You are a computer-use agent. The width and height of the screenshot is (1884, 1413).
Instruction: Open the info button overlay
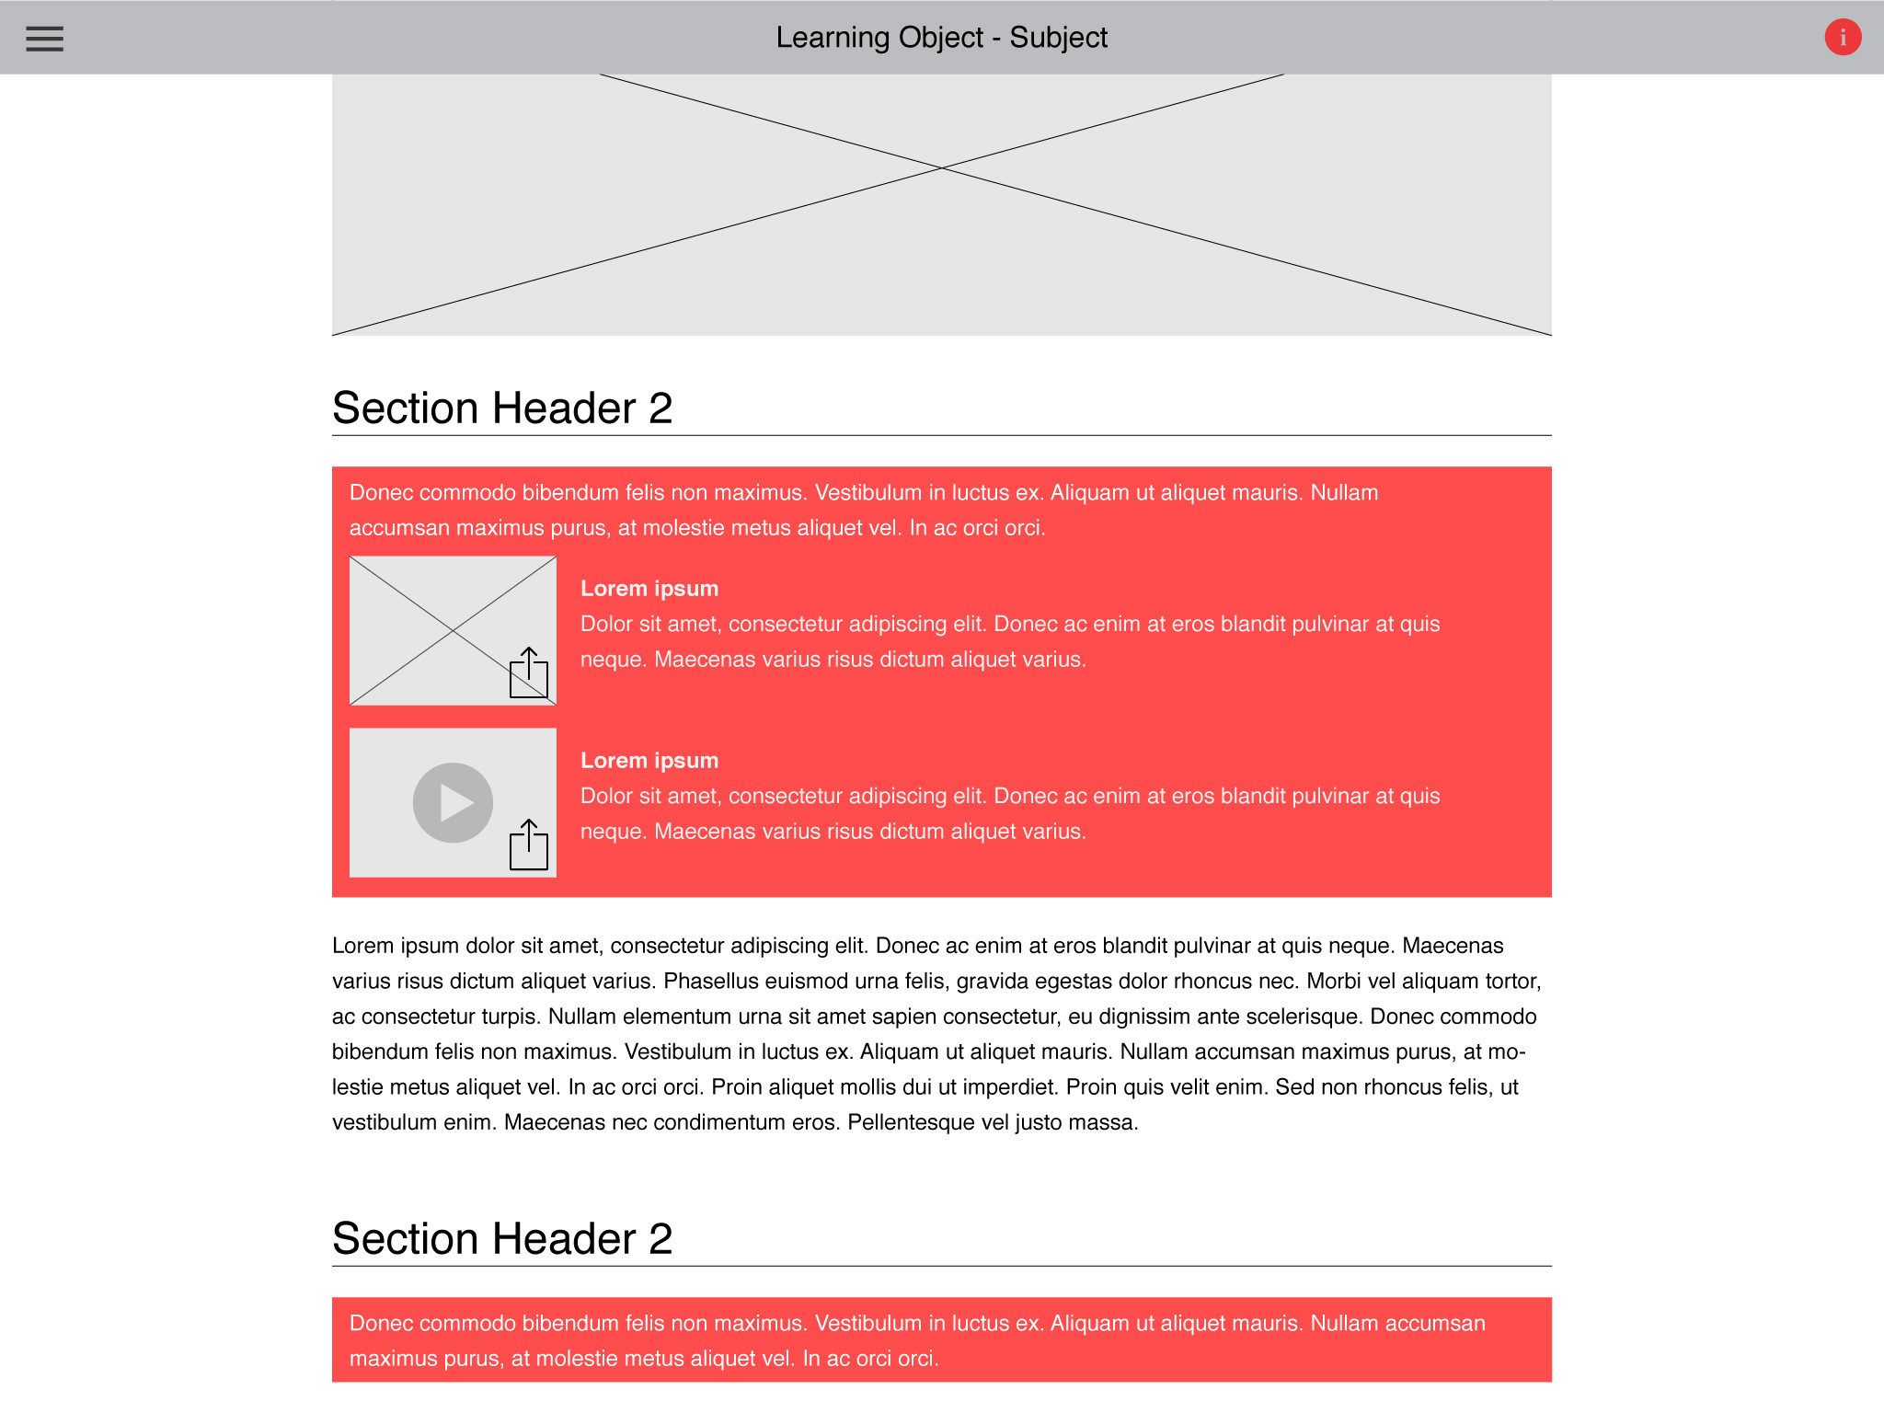1845,37
